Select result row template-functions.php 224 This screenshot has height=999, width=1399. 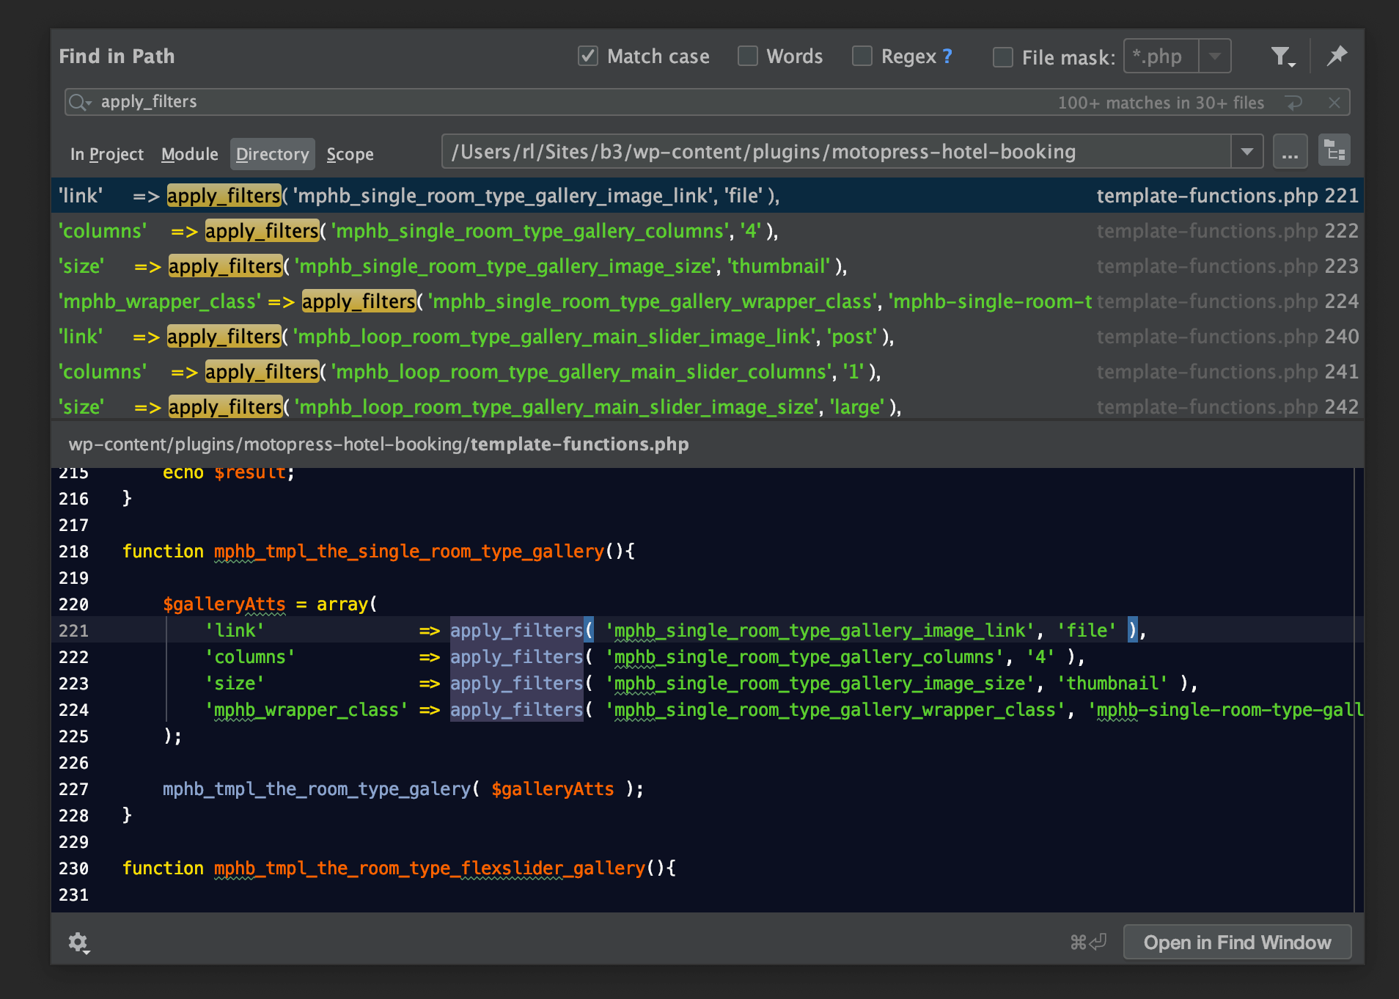click(708, 301)
